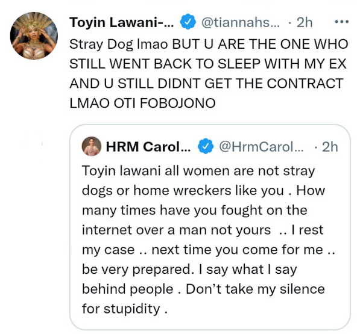Open the @HrmCarol handle link
Image resolution: width=357 pixels, height=334 pixels.
tap(261, 147)
